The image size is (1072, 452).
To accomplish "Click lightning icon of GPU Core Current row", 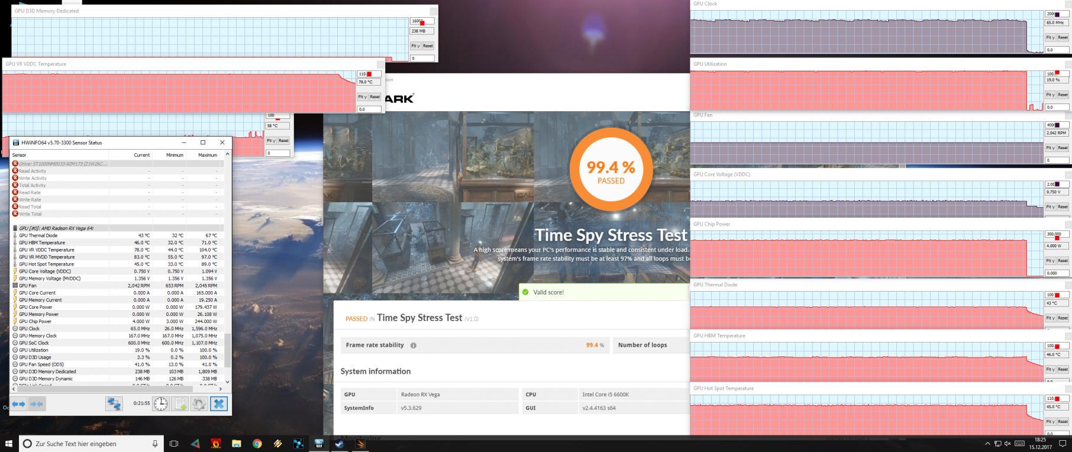I will [x=15, y=293].
